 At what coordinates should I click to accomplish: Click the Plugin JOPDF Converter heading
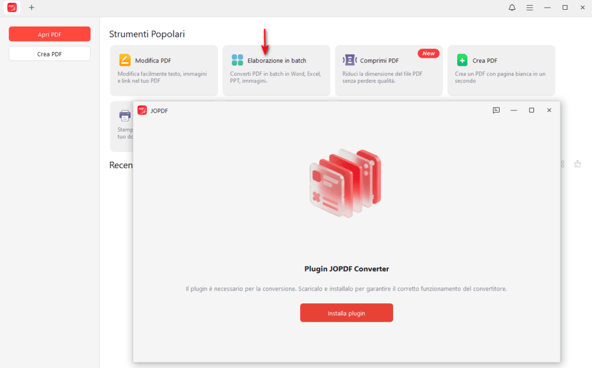pyautogui.click(x=347, y=269)
